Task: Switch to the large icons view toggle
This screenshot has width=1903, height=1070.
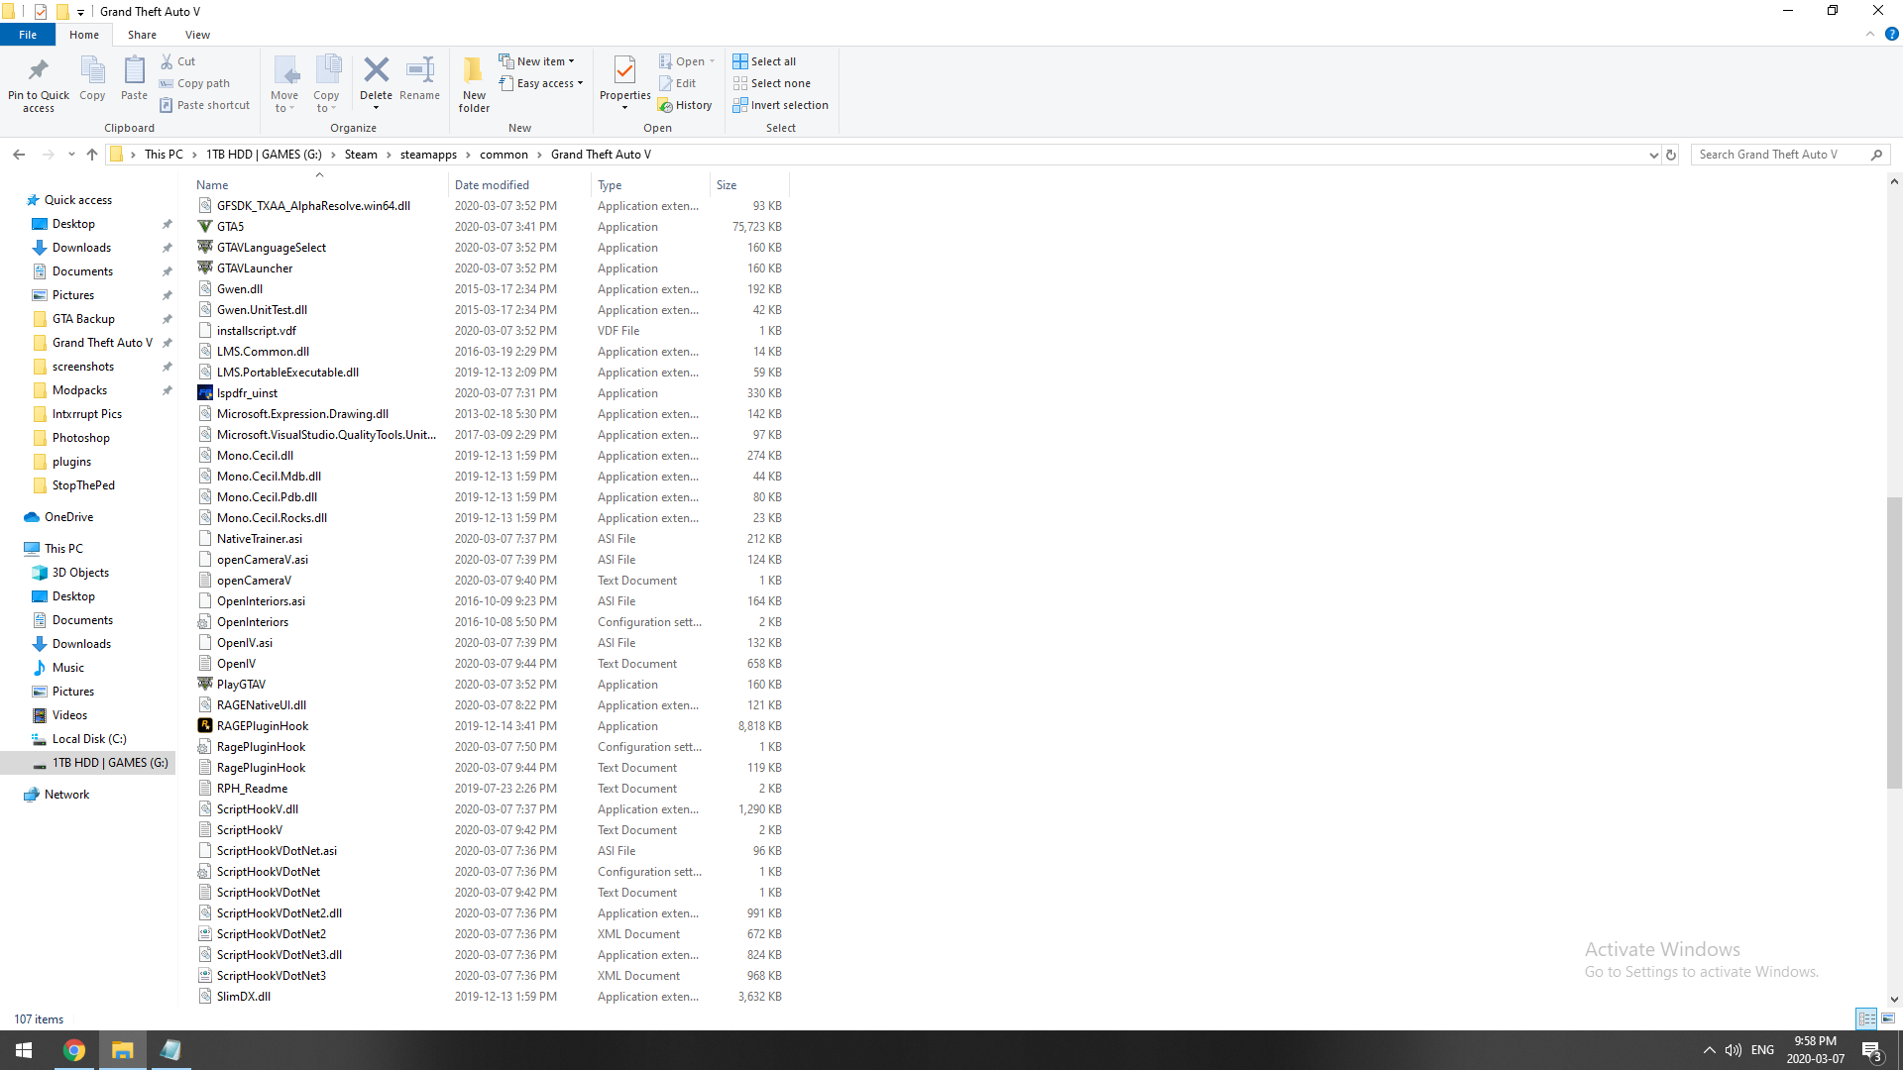Action: pos(1888,1018)
